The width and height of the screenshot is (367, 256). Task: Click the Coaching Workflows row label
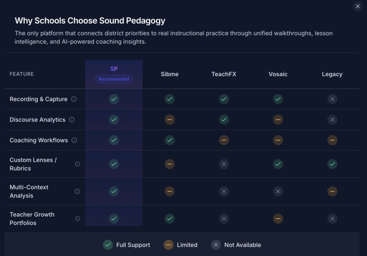pos(39,140)
